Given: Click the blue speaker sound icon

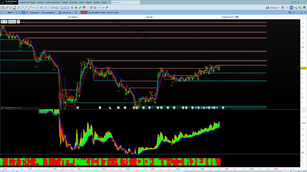Looking at the screenshot, I should click(291, 7).
